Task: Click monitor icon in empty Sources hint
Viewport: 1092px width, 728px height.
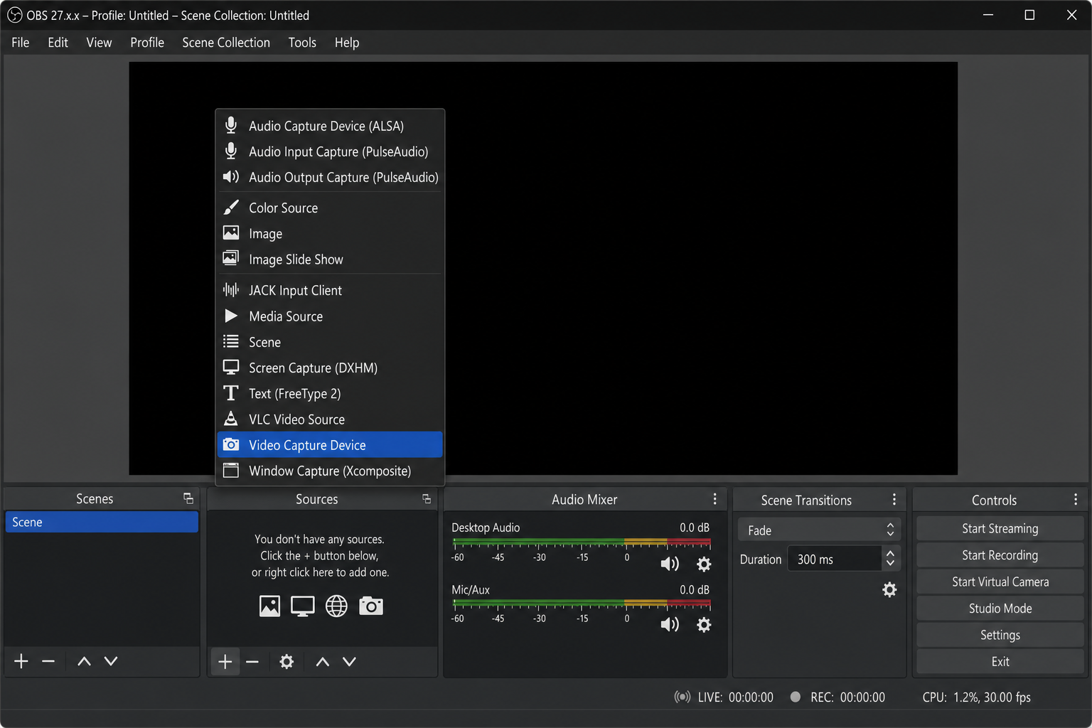Action: tap(302, 606)
